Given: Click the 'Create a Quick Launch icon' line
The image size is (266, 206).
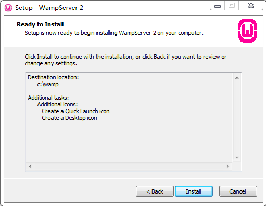Looking at the screenshot, I should (75, 111).
